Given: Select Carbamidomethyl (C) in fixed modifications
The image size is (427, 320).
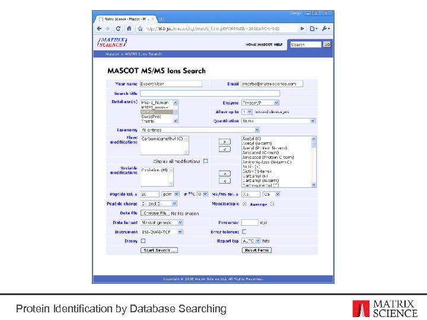Looking at the screenshot, I should (162, 139).
